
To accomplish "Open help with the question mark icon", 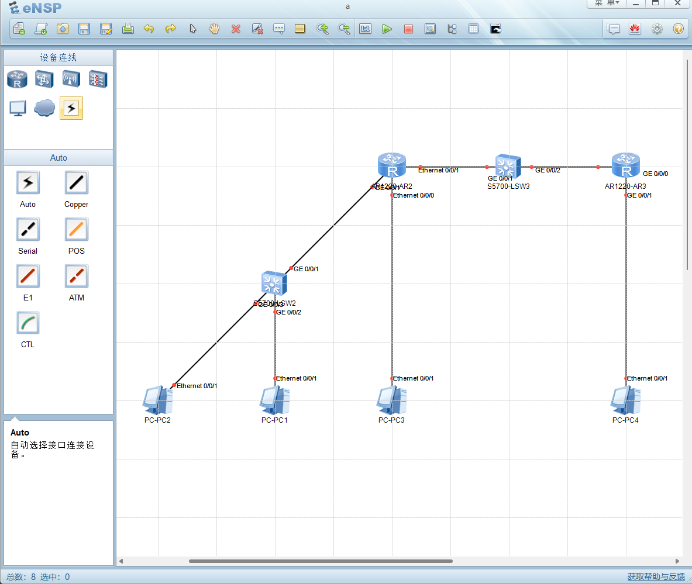I will [x=679, y=29].
